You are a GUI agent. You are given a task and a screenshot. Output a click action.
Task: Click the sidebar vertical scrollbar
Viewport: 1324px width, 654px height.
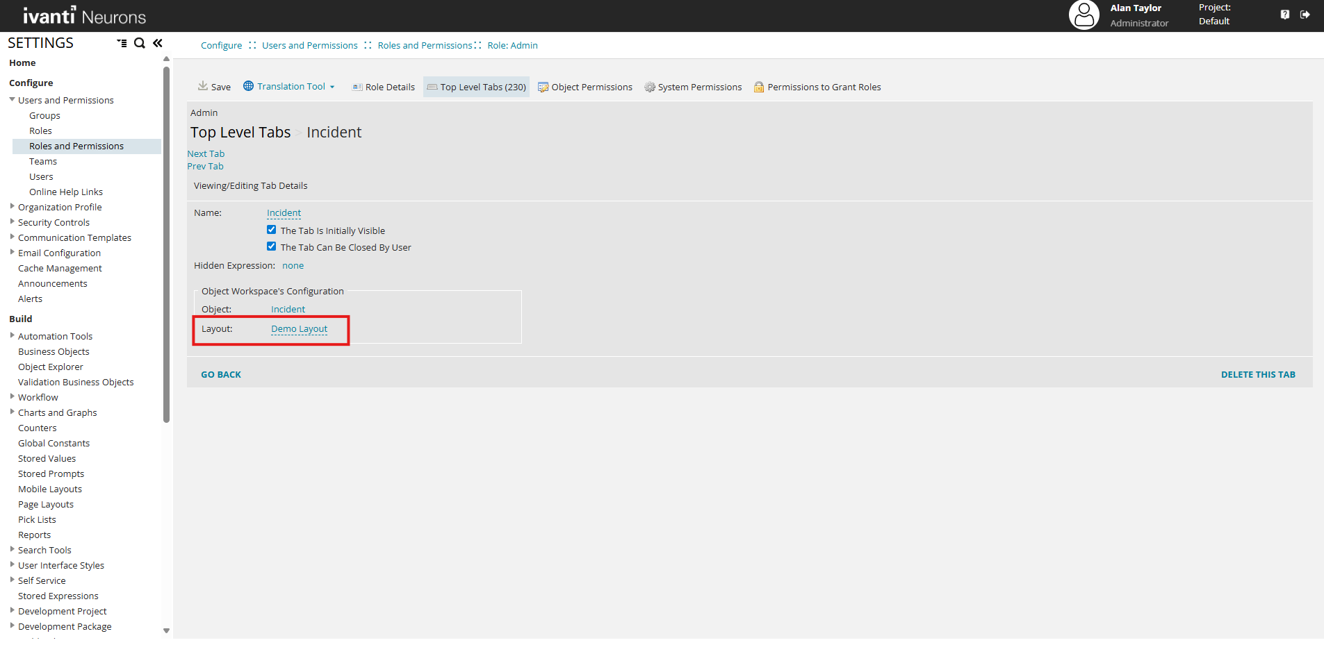tap(166, 243)
